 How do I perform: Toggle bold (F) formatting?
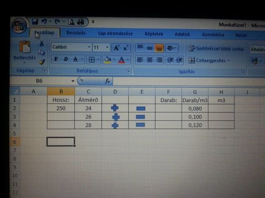(56, 59)
